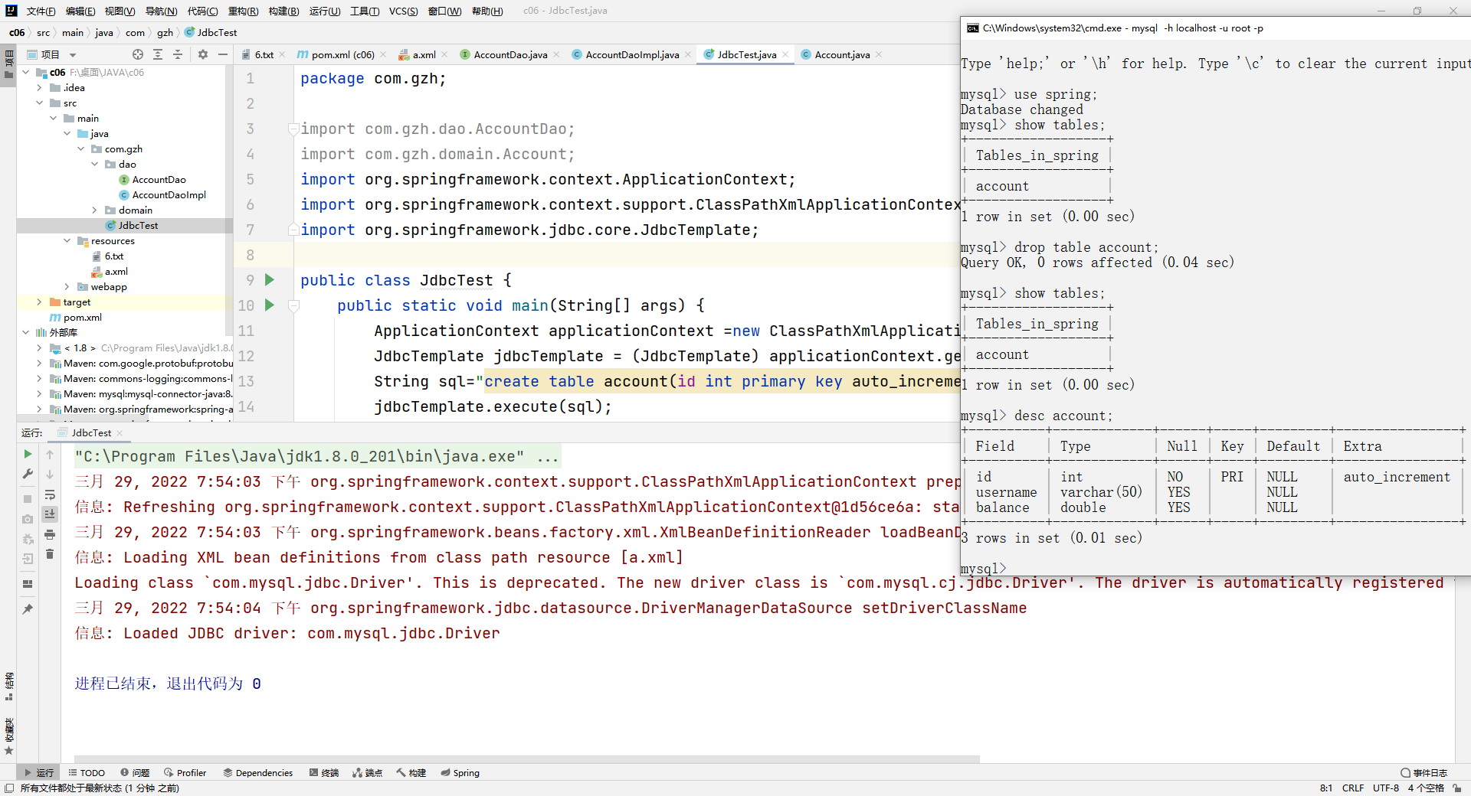
Task: Open the Dependencies tool window
Action: coord(258,773)
